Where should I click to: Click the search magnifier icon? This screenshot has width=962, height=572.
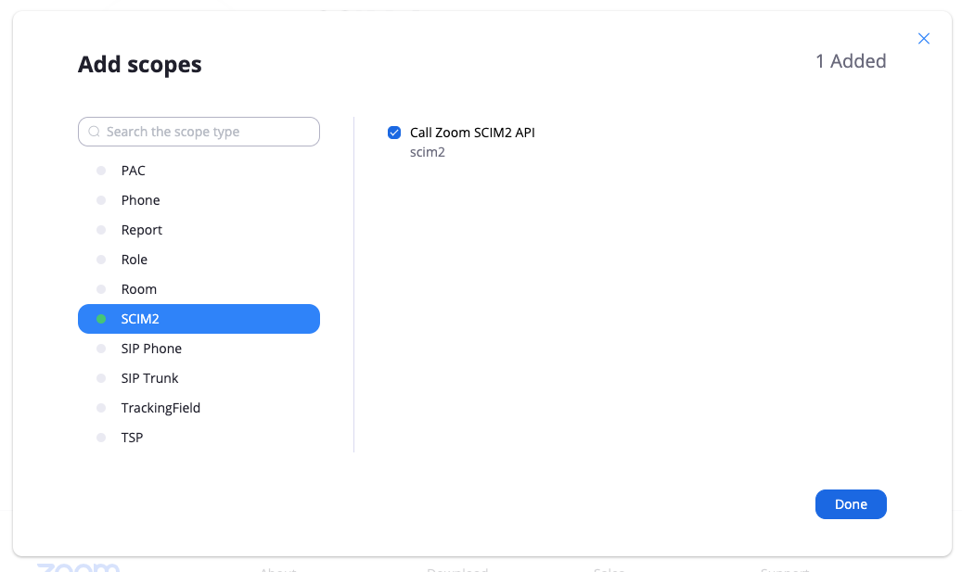tap(94, 132)
